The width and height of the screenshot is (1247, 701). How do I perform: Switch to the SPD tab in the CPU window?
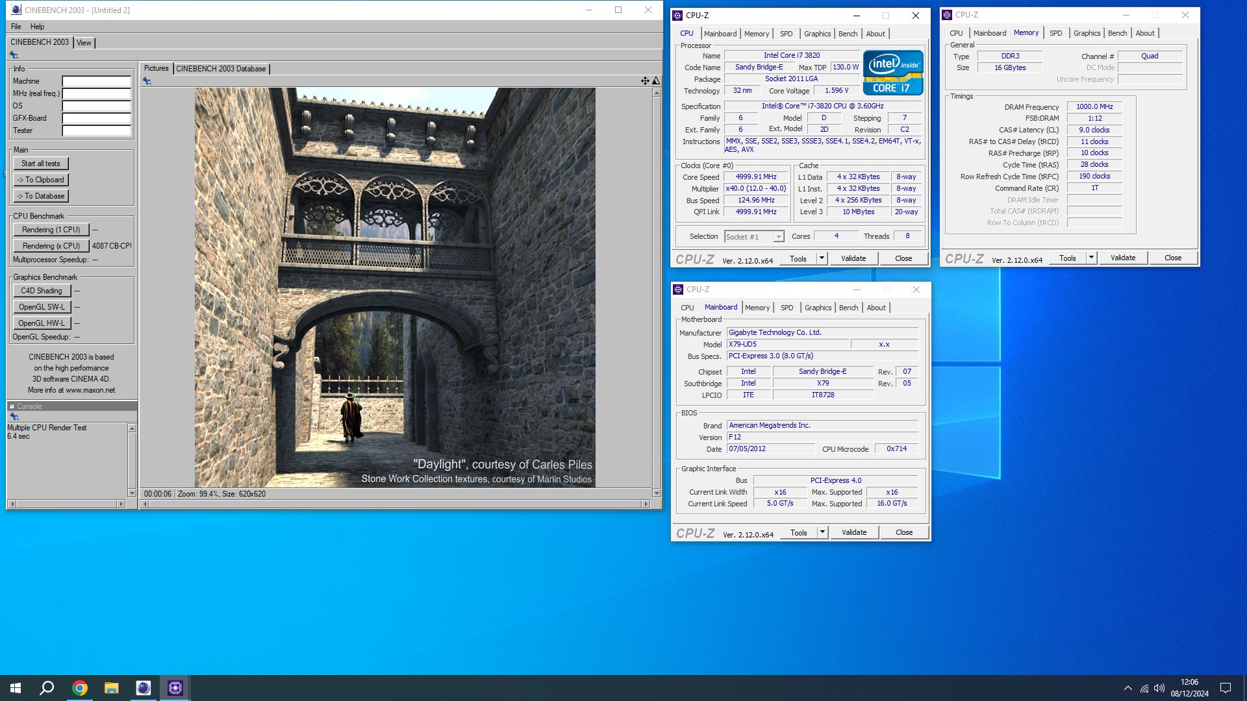[x=786, y=34]
